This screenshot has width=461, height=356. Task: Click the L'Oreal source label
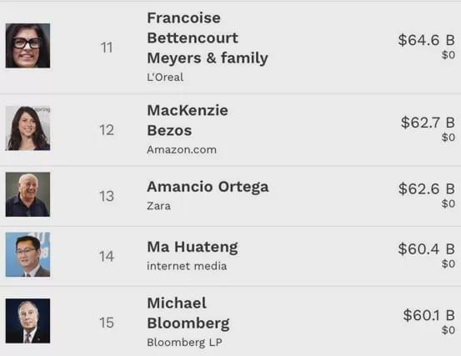coord(165,78)
